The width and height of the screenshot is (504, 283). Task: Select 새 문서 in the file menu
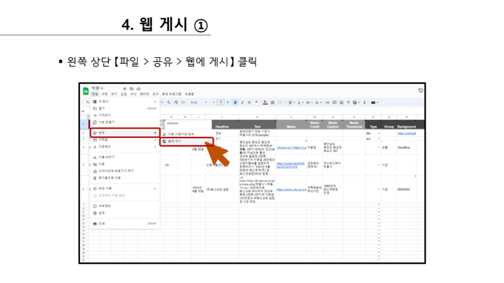coord(125,101)
